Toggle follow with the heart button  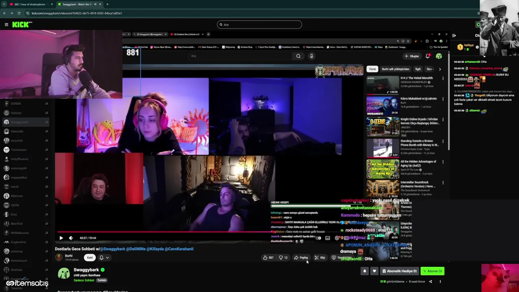click(374, 271)
